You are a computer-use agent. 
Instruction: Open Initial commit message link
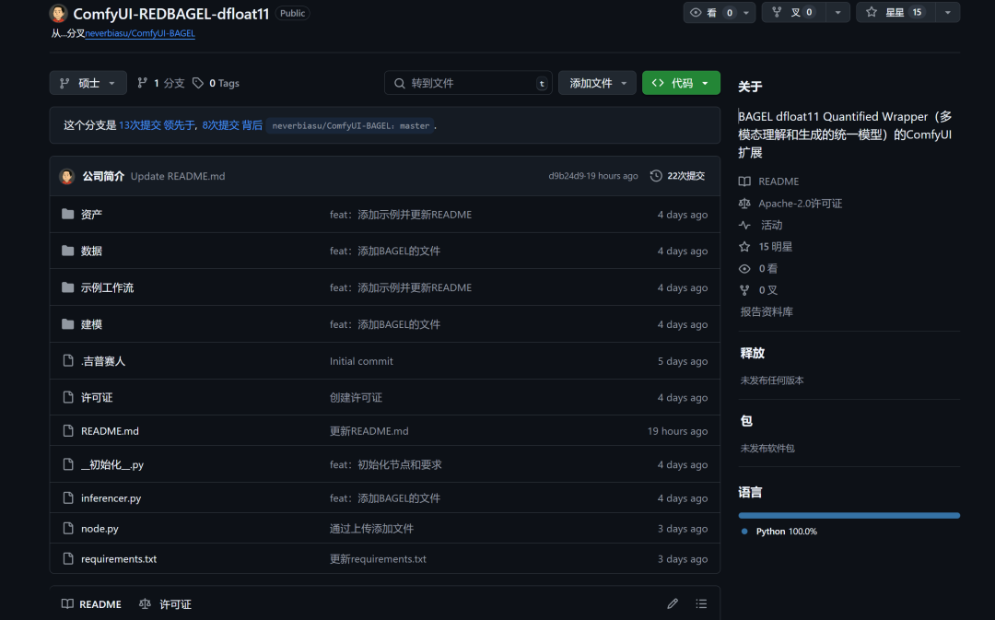(361, 361)
